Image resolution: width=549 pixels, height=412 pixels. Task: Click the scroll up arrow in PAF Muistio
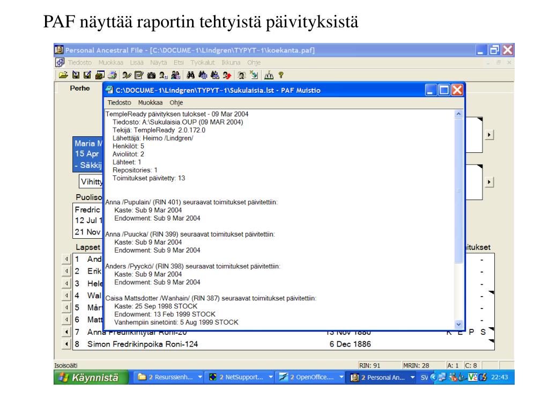tap(458, 114)
